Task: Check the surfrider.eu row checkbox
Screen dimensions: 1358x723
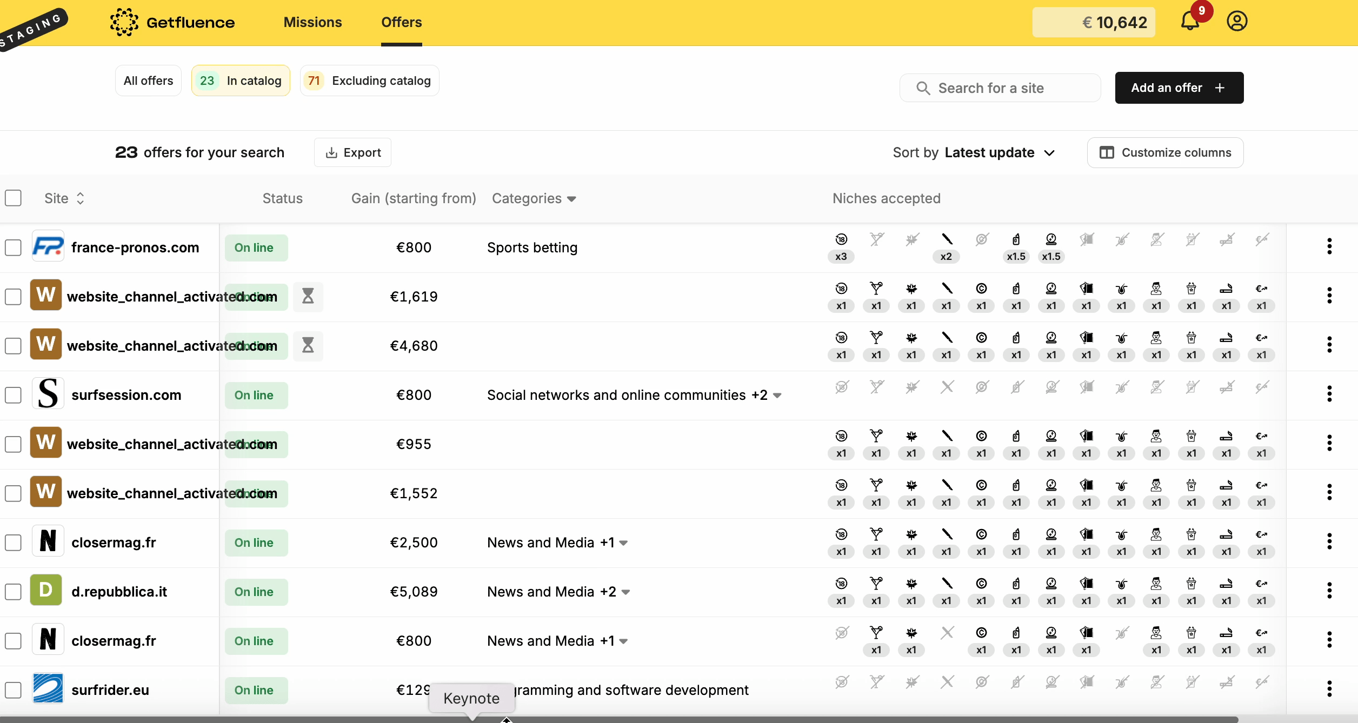Action: tap(13, 690)
